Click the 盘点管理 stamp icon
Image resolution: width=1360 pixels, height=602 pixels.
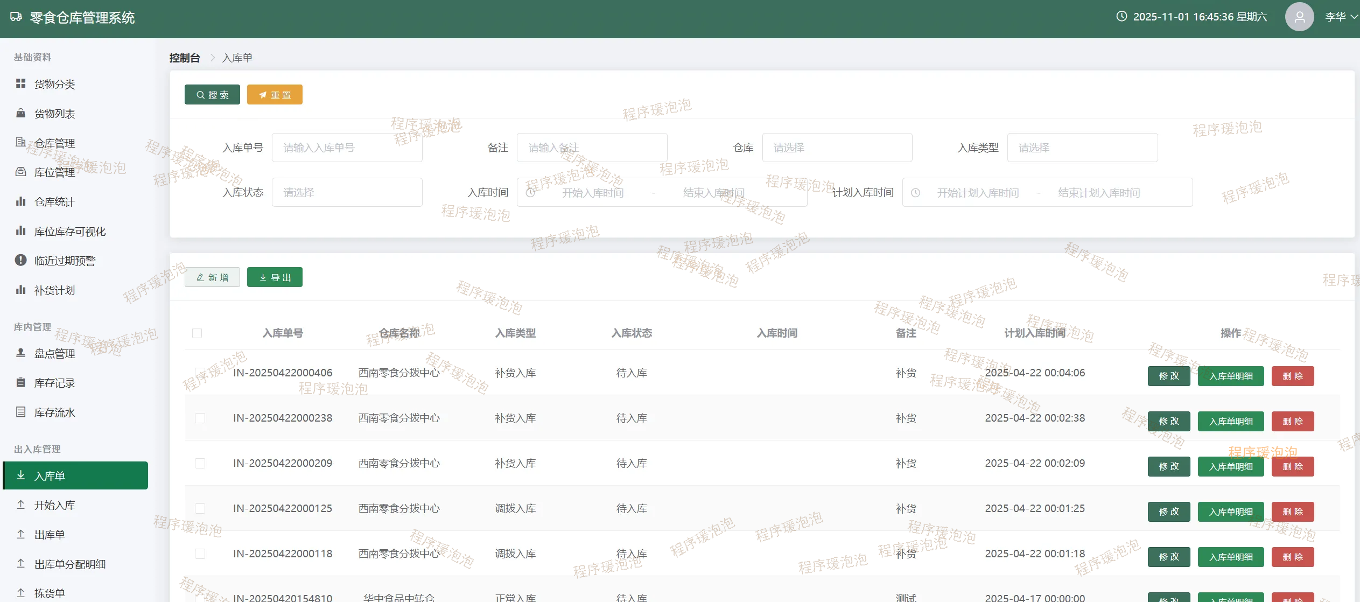[x=20, y=353]
